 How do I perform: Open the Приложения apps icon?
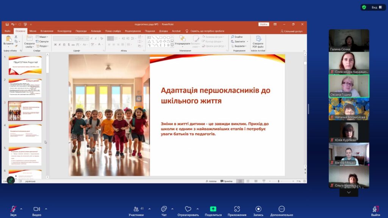237,209
